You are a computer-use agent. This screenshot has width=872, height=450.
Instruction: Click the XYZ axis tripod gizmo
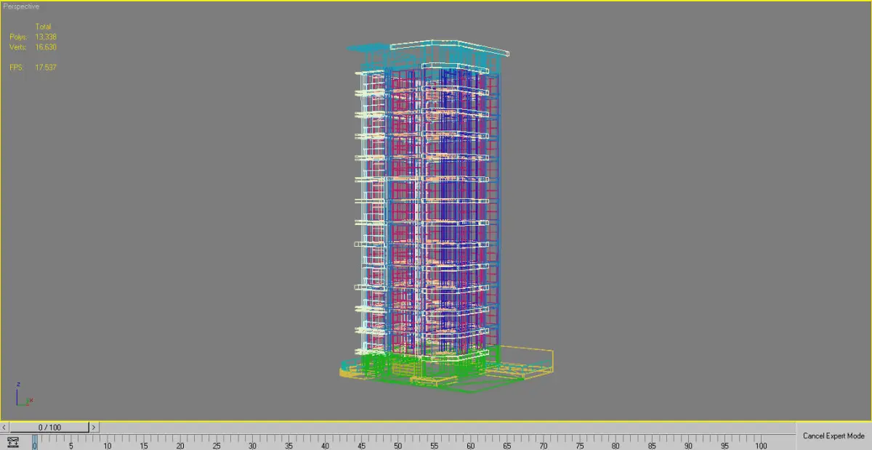click(x=23, y=394)
